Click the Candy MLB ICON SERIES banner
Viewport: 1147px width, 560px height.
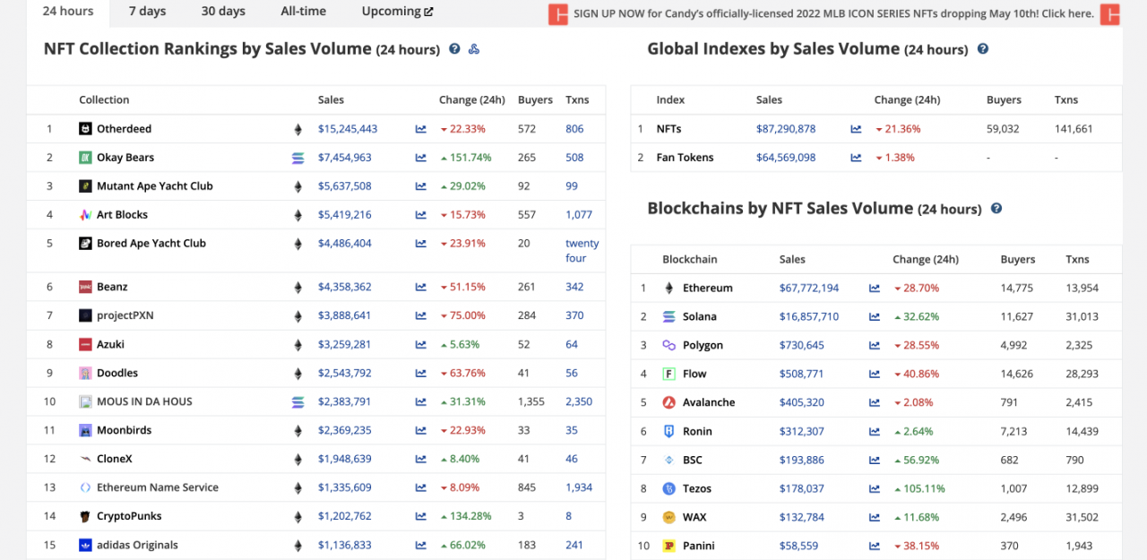(x=833, y=14)
